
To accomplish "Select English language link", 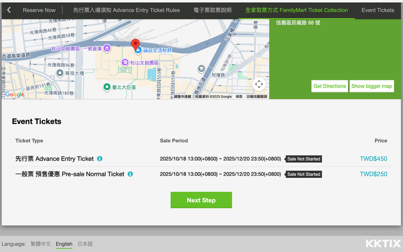I will click(x=64, y=244).
